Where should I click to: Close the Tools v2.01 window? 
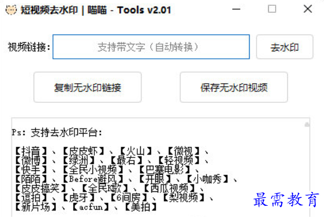coord(308,9)
